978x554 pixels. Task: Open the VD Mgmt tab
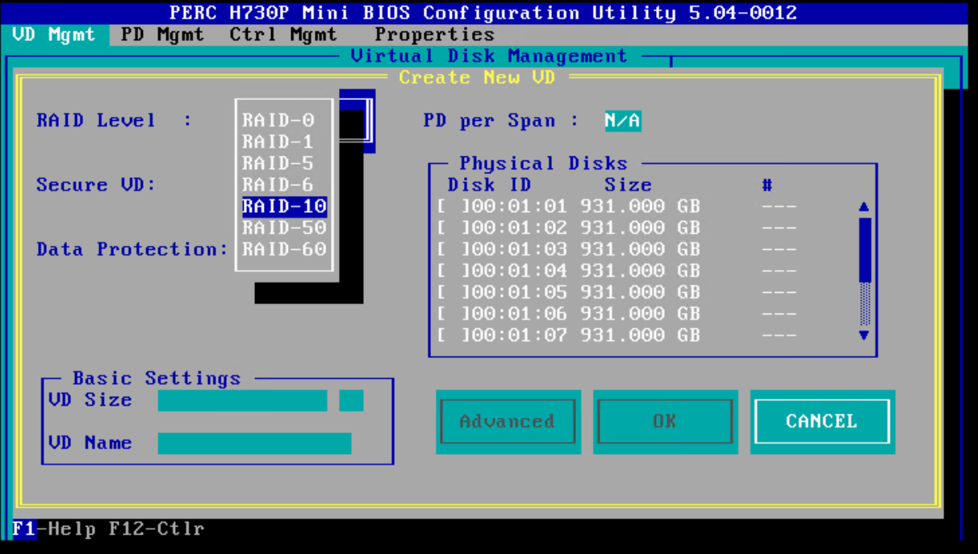54,35
